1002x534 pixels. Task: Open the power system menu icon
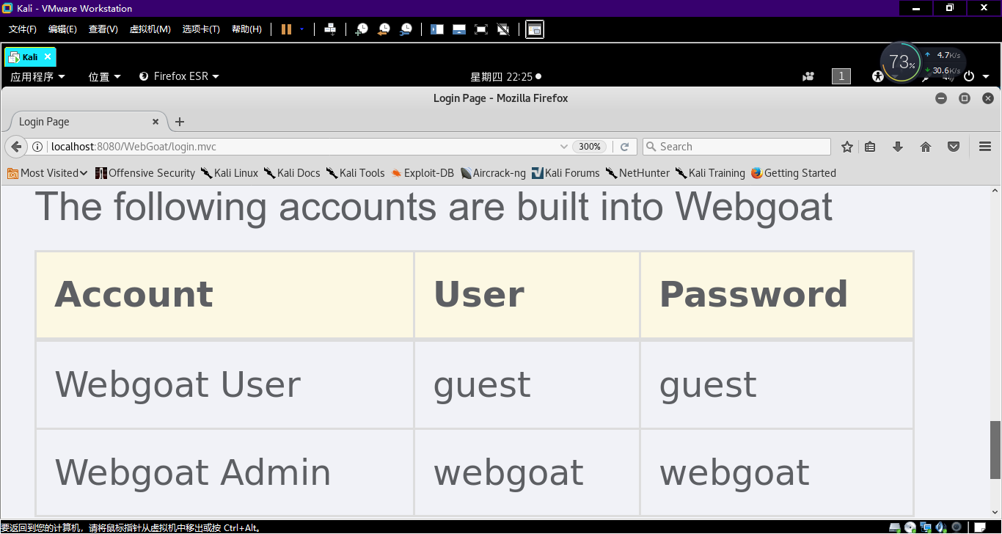coord(969,76)
